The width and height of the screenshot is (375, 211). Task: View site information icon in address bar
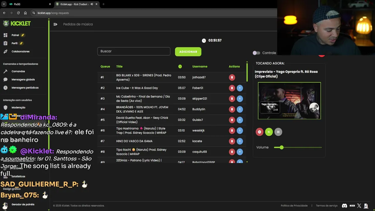(x=34, y=13)
